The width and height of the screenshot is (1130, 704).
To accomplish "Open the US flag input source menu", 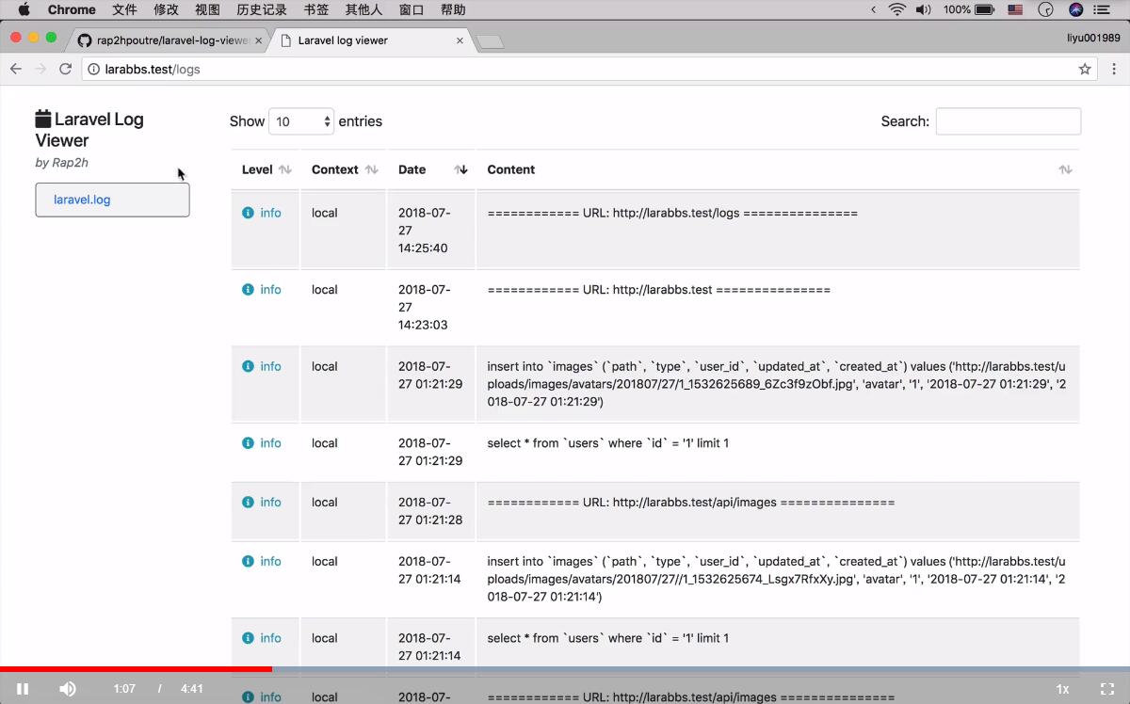I will point(1014,9).
